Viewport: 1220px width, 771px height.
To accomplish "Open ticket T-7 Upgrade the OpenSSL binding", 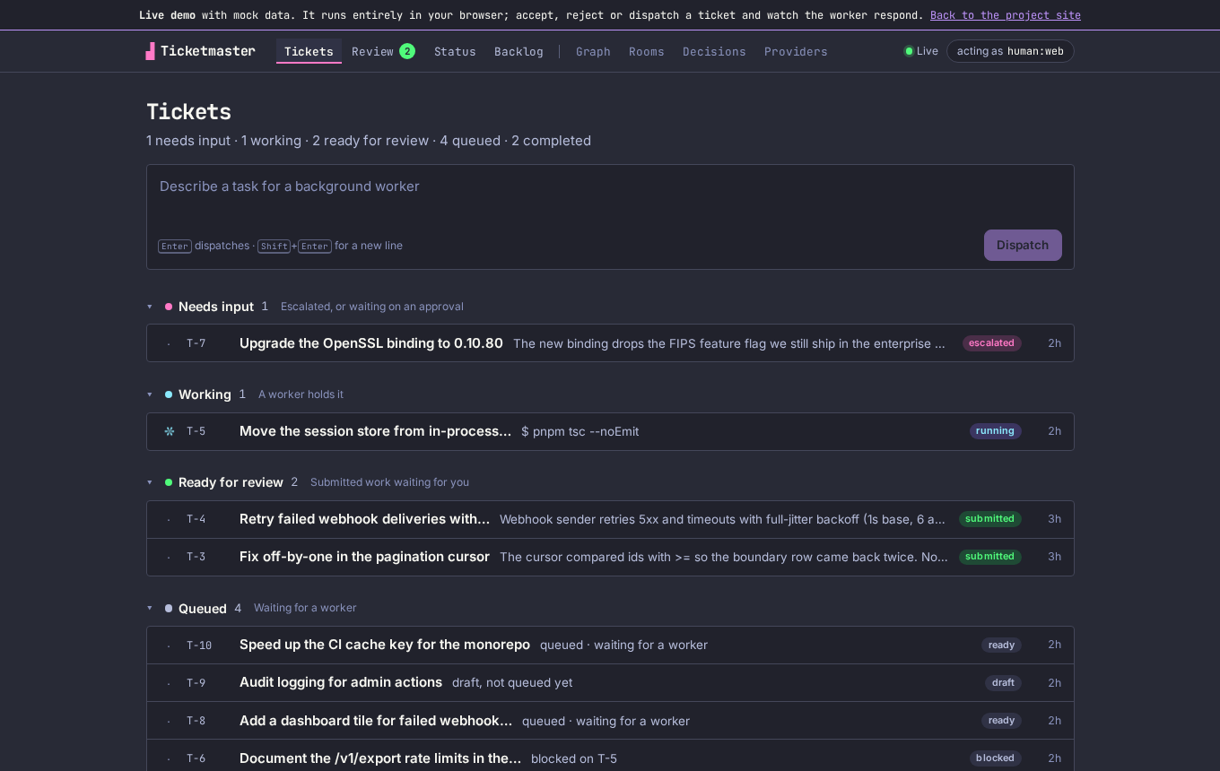I will tap(610, 343).
